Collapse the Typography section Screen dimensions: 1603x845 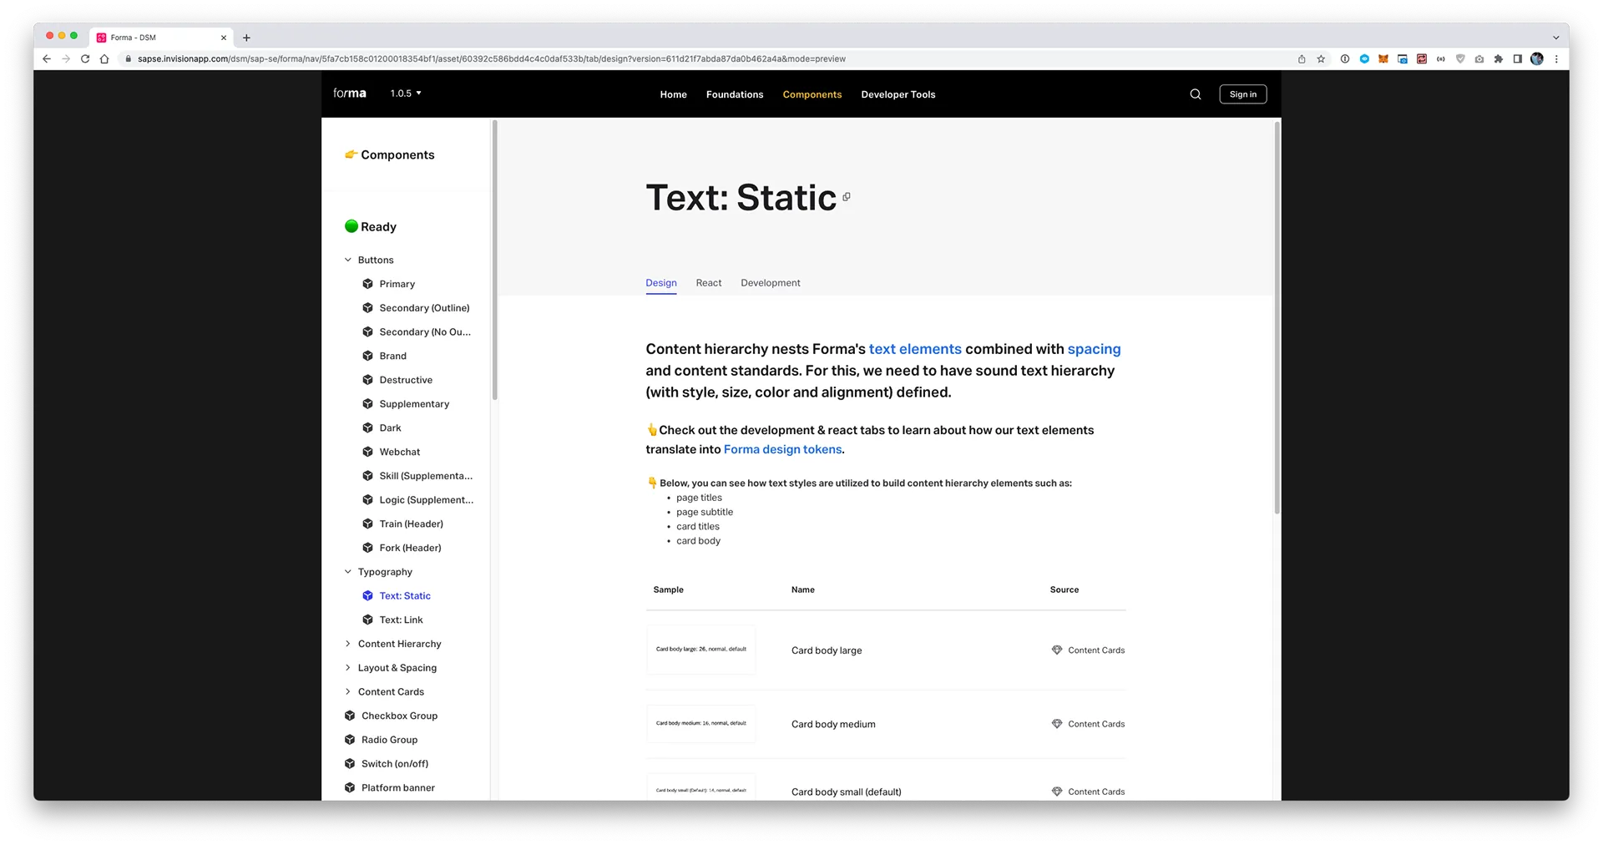(x=348, y=572)
